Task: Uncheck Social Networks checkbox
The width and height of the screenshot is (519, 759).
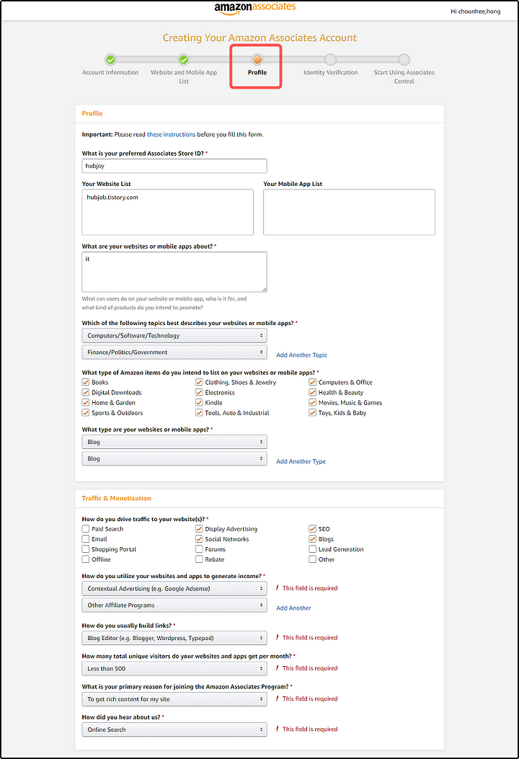Action: coord(199,538)
